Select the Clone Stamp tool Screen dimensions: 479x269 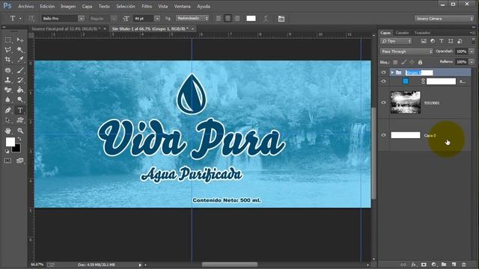(x=8, y=80)
